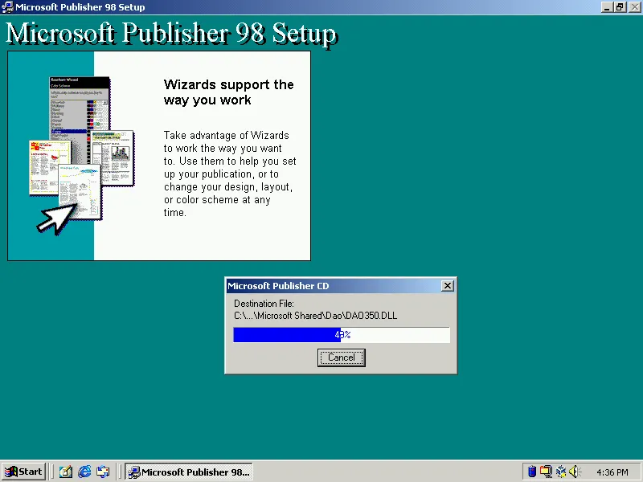Viewport: 643px width, 482px height.
Task: Close the Microsoft Publisher CD progress dialog
Action: click(x=448, y=286)
